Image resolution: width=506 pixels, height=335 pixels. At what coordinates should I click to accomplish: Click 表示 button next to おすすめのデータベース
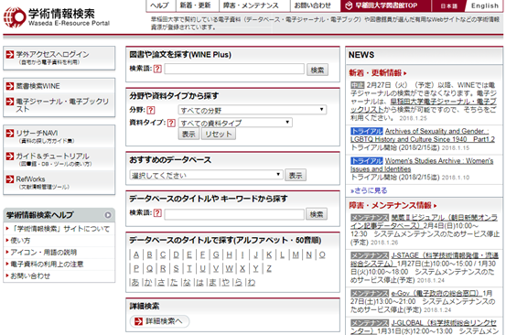[x=296, y=175]
